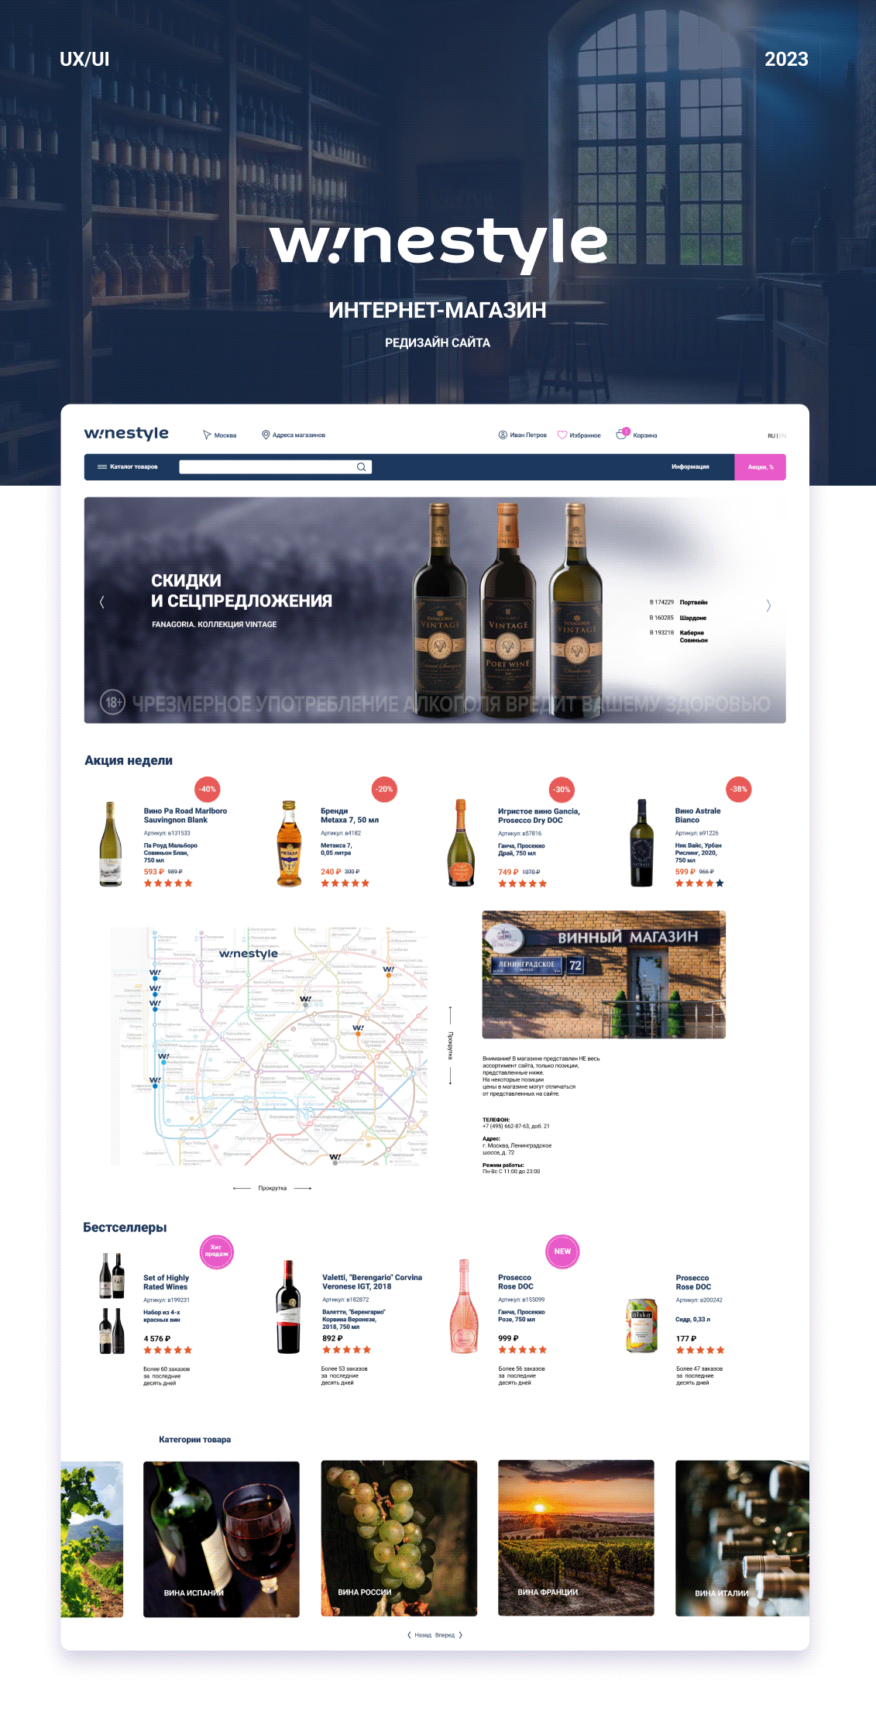Click the left Прокрутка arrow under map
The width and height of the screenshot is (876, 1711).
click(x=242, y=1188)
